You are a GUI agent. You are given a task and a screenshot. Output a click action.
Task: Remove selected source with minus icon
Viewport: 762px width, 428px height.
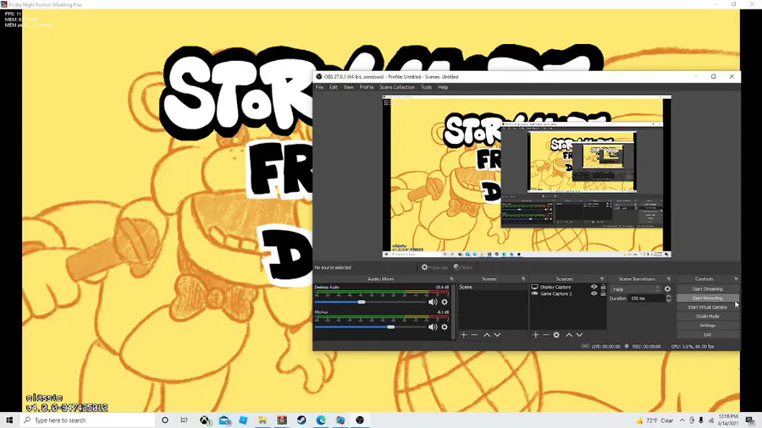click(x=546, y=335)
